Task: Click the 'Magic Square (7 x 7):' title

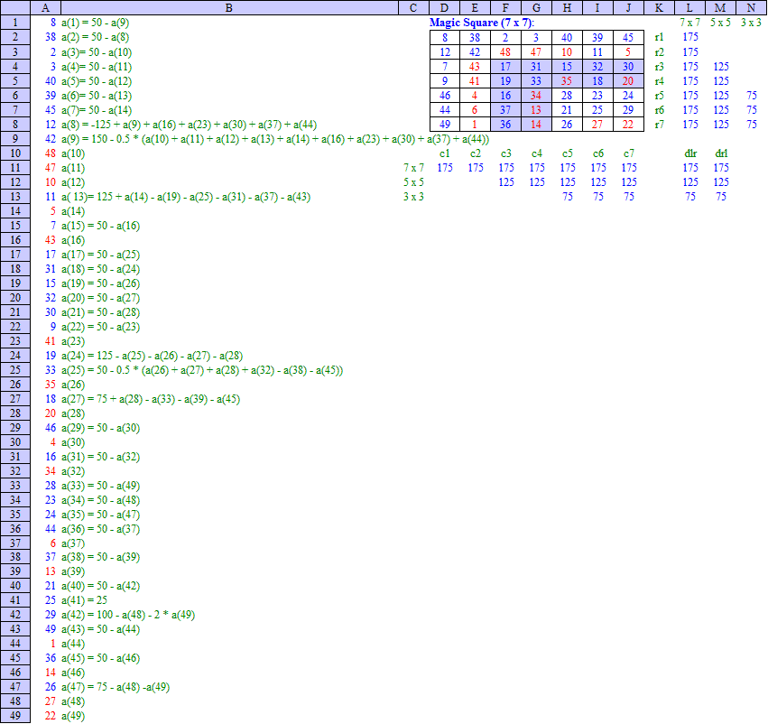Action: [x=482, y=23]
